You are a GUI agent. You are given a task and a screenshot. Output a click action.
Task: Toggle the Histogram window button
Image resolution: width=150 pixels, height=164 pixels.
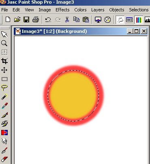[147, 20]
